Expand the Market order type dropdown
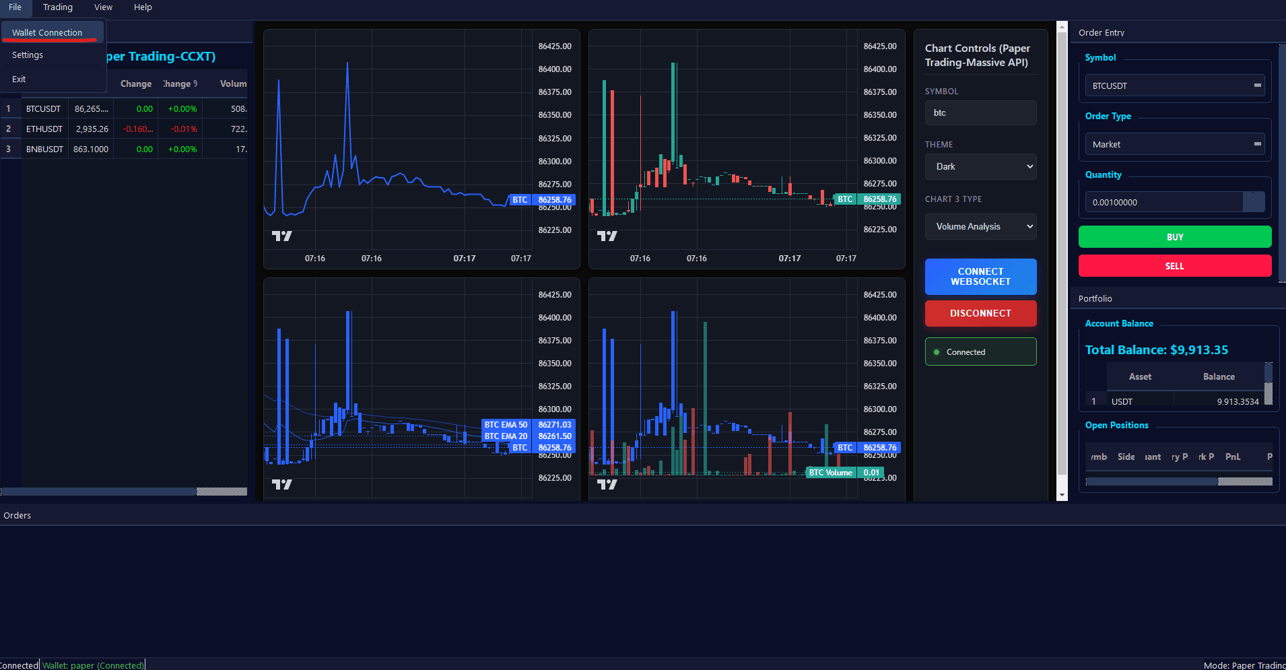Image resolution: width=1286 pixels, height=670 pixels. click(1174, 144)
